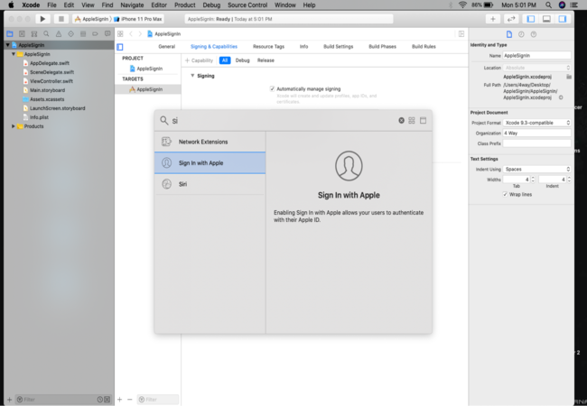Open the Breakpoint navigator
This screenshot has height=406, width=587.
click(x=95, y=34)
